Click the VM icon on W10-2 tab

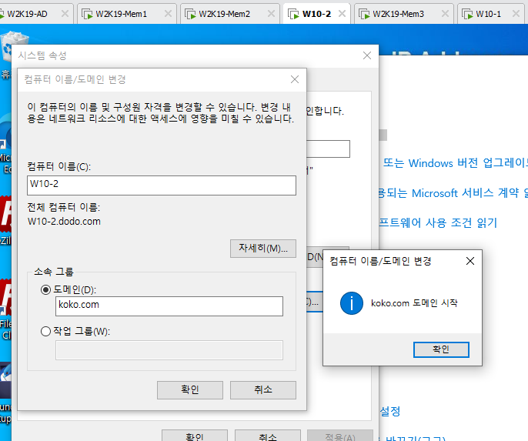tap(293, 14)
